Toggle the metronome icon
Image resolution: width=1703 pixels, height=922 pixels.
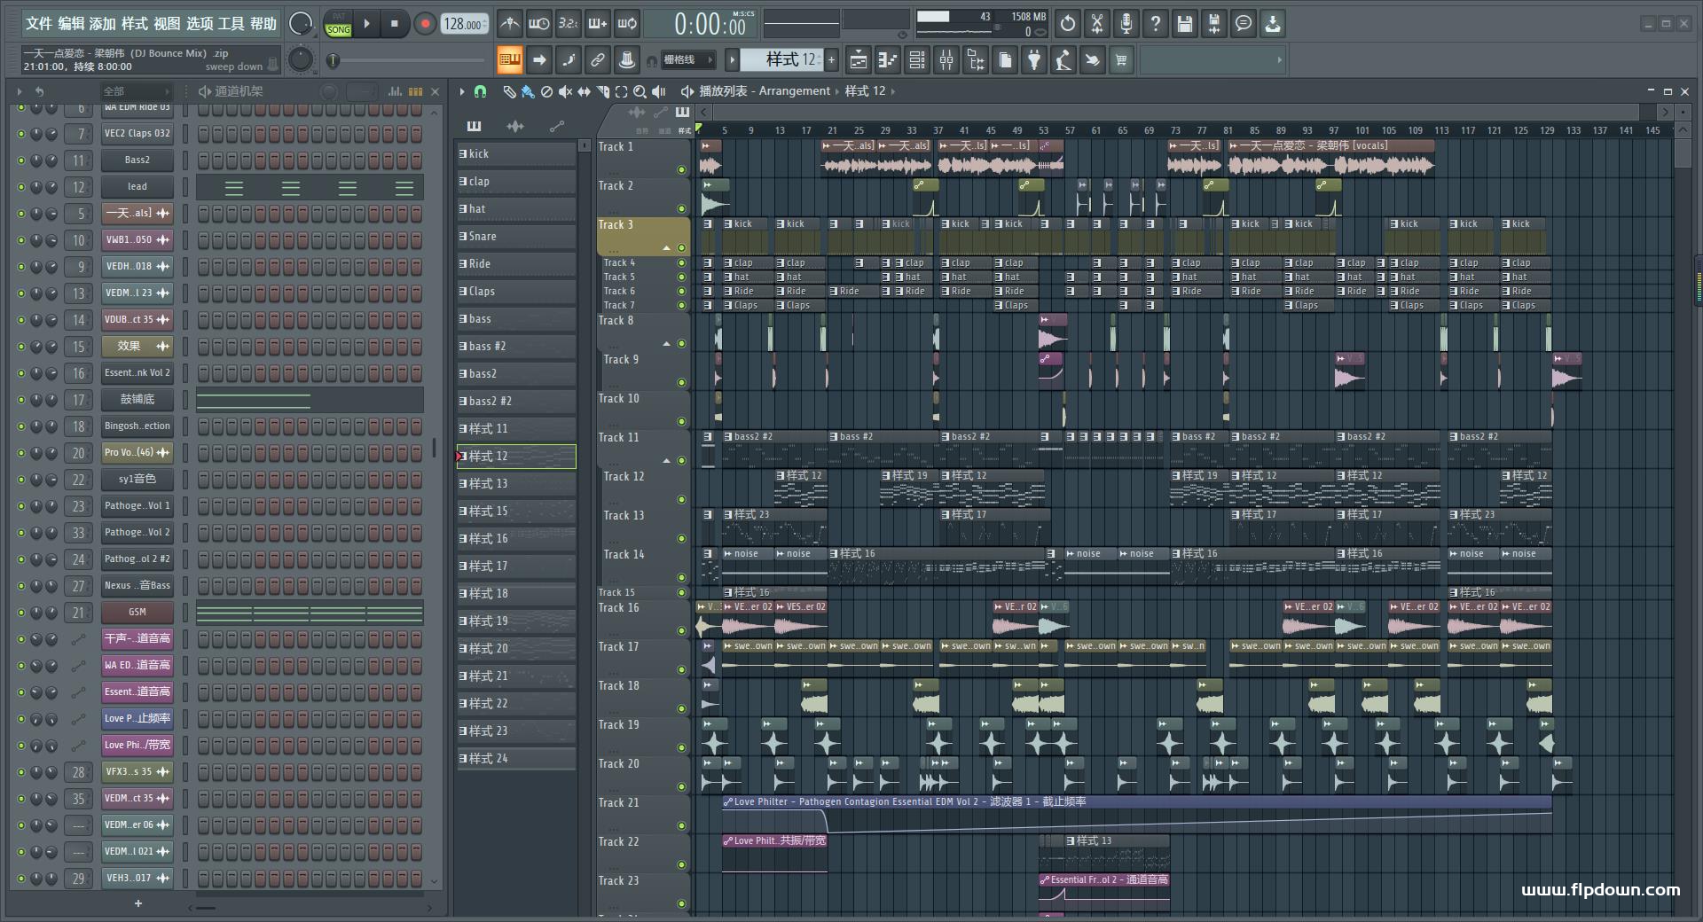point(509,24)
